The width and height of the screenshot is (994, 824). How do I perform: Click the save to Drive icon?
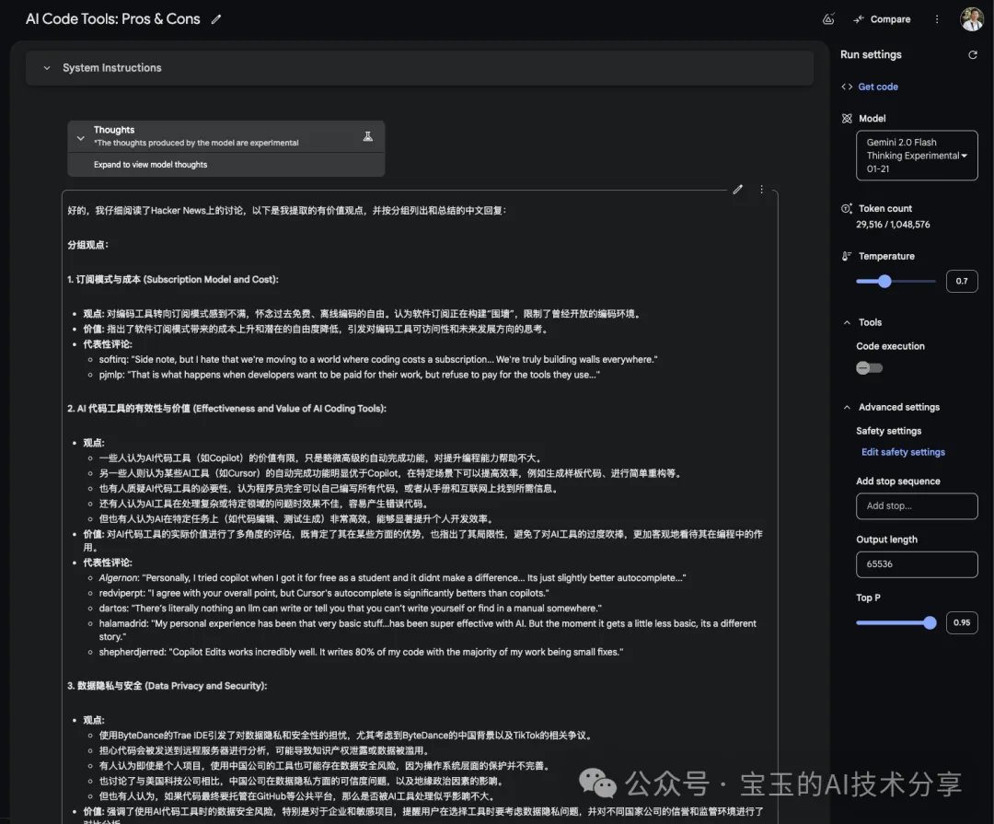828,19
